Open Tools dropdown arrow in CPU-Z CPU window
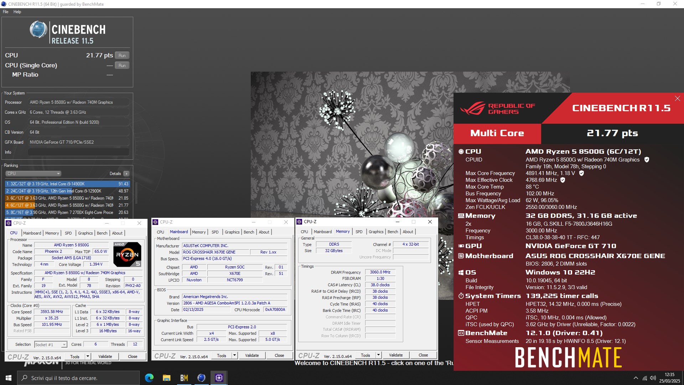The height and width of the screenshot is (385, 684). coord(88,356)
